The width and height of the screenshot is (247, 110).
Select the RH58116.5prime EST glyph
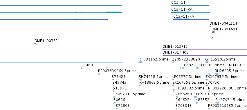[x=140, y=62]
